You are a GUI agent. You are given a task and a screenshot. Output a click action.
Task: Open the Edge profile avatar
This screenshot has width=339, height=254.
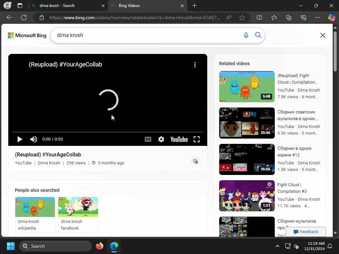pyautogui.click(x=8, y=6)
